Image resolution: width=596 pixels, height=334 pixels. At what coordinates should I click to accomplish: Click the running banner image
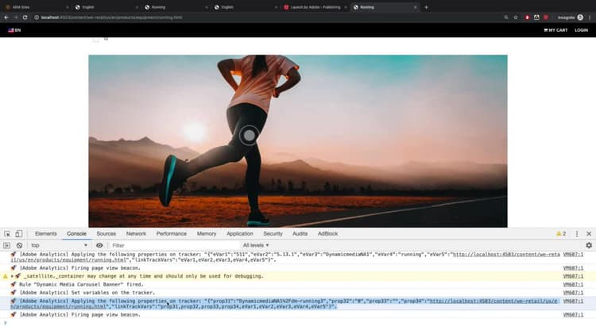[x=298, y=141]
